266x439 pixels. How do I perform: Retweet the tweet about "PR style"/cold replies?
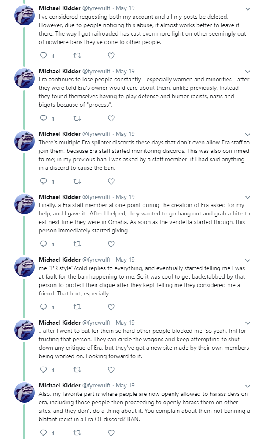(x=77, y=307)
